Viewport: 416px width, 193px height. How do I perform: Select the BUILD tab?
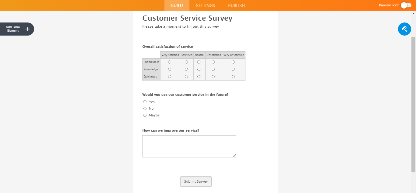tap(177, 5)
